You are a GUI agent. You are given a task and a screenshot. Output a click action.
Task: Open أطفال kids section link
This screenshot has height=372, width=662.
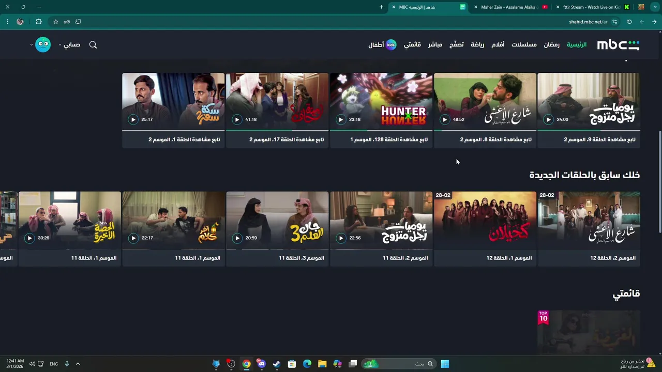(x=376, y=45)
